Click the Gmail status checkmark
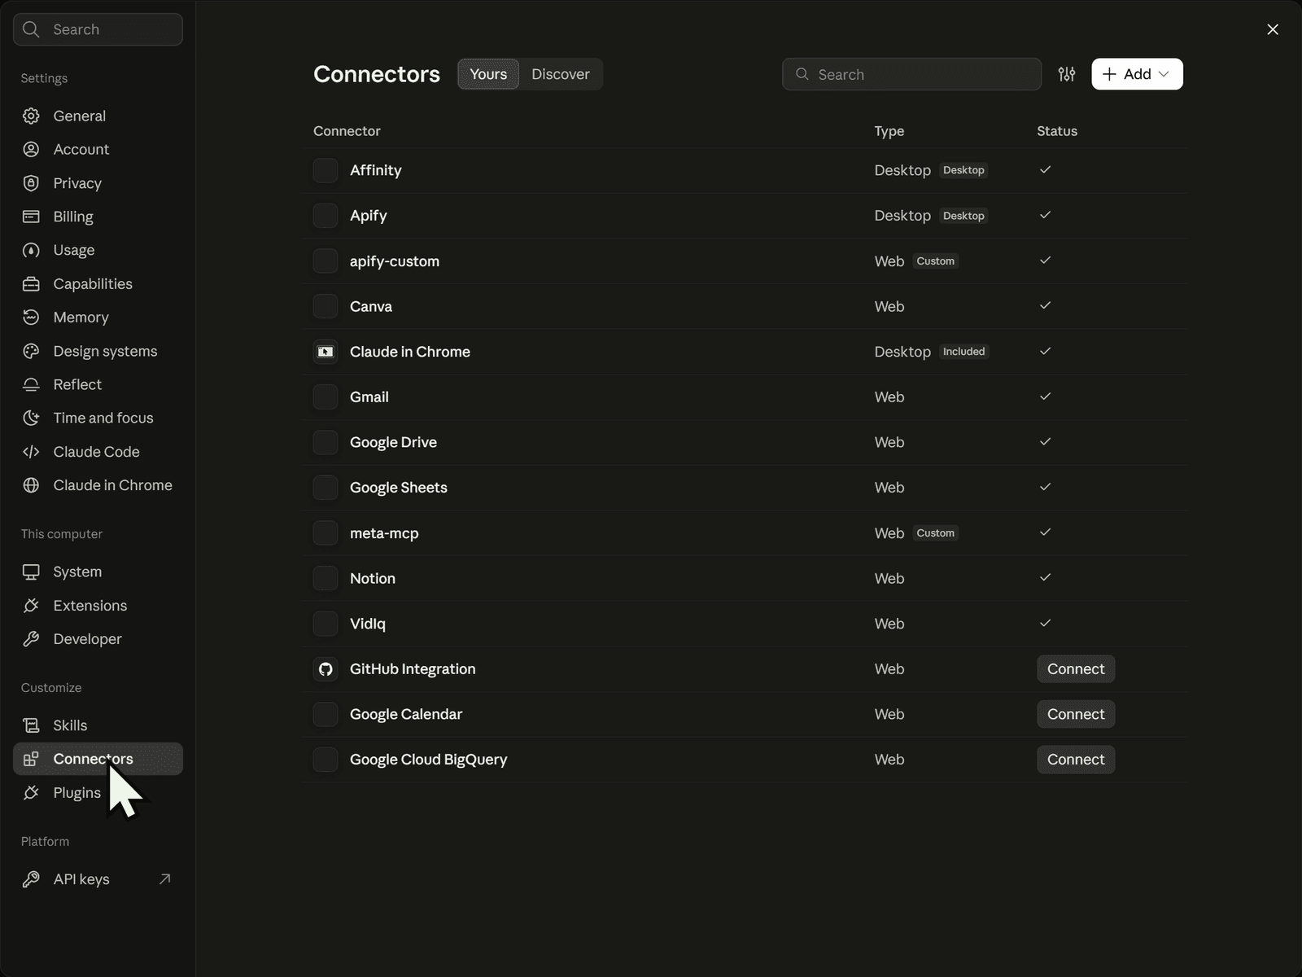 click(x=1046, y=396)
